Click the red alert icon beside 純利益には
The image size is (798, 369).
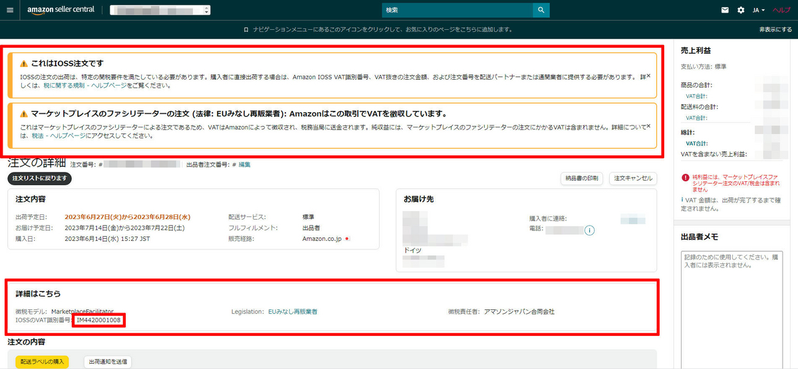pyautogui.click(x=685, y=178)
